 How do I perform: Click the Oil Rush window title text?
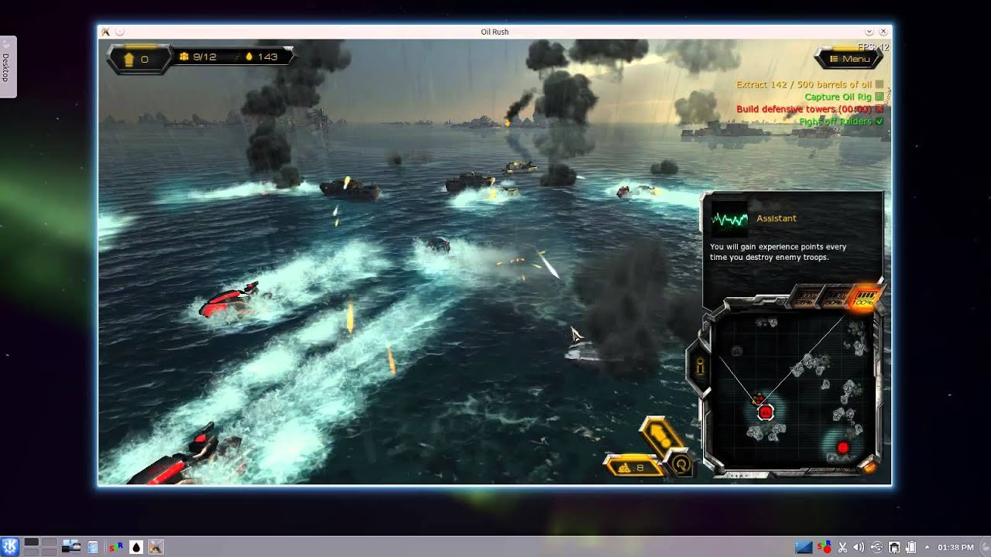pyautogui.click(x=495, y=32)
